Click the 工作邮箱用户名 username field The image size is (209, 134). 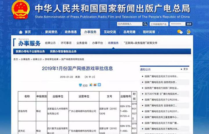click(x=159, y=24)
